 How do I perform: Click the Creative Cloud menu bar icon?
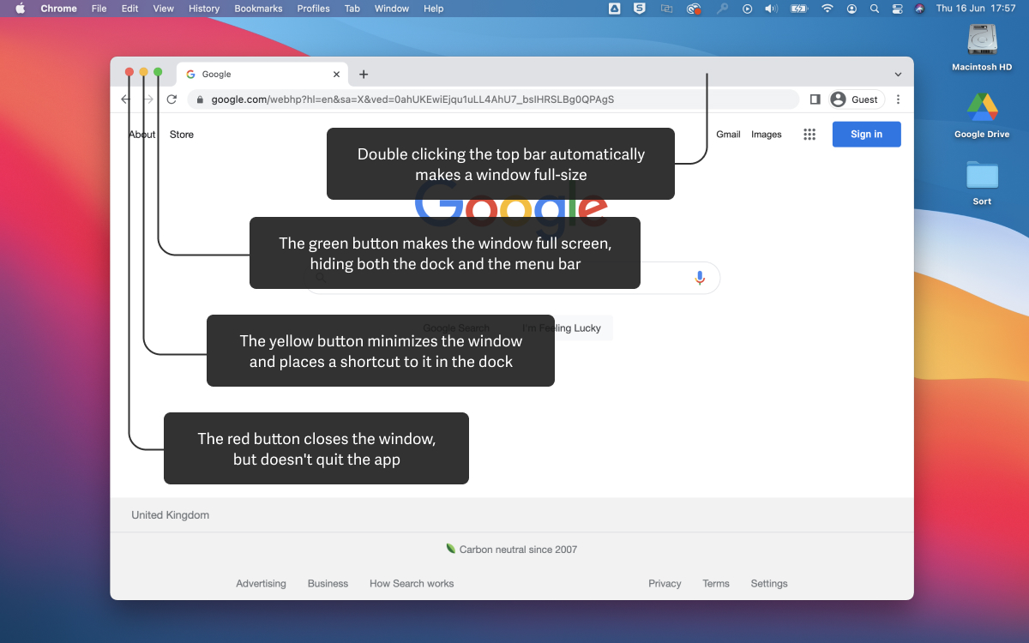tap(694, 9)
